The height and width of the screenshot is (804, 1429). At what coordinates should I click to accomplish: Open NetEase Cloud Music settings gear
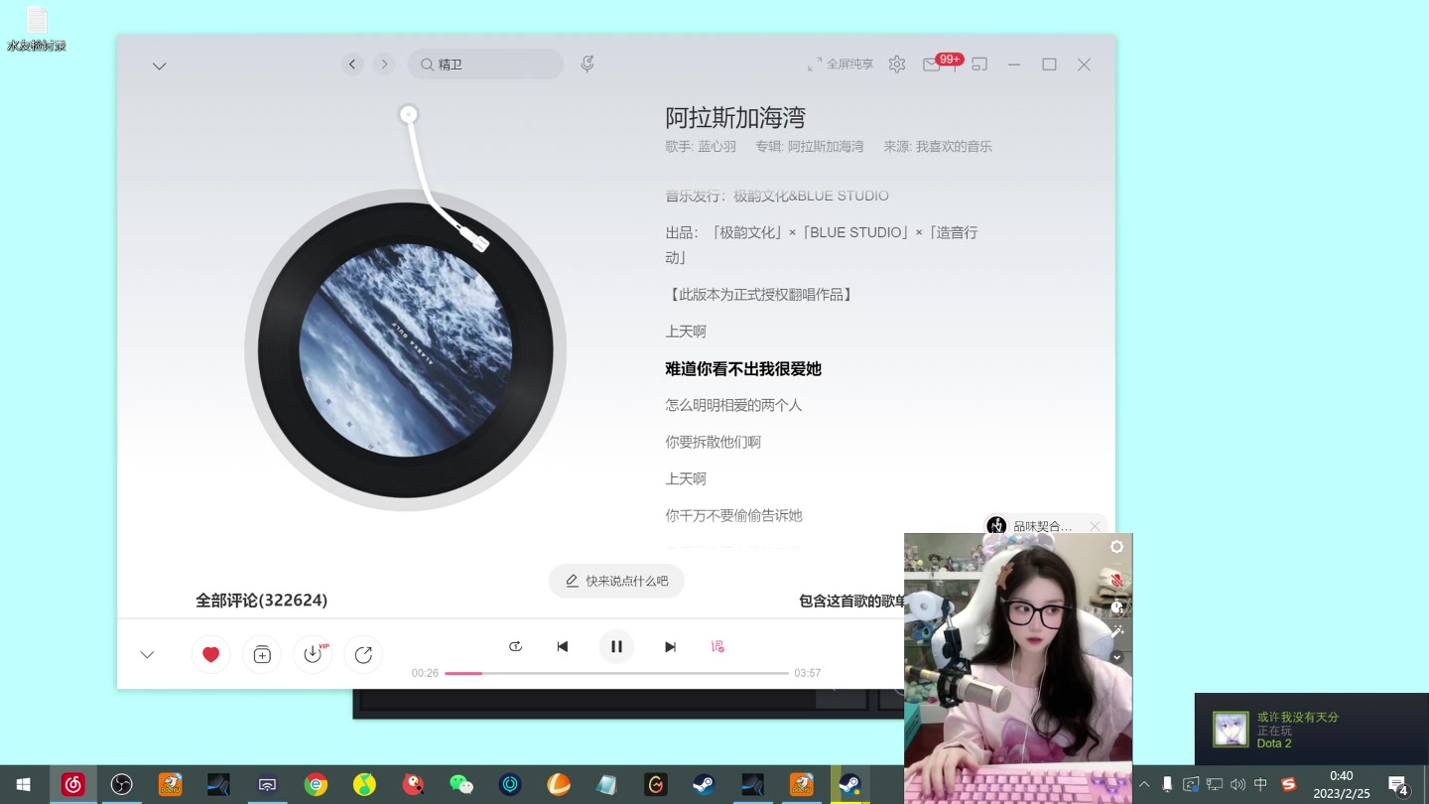[897, 64]
